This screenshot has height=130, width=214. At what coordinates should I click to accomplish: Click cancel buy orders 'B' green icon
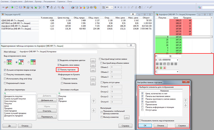click(161, 68)
